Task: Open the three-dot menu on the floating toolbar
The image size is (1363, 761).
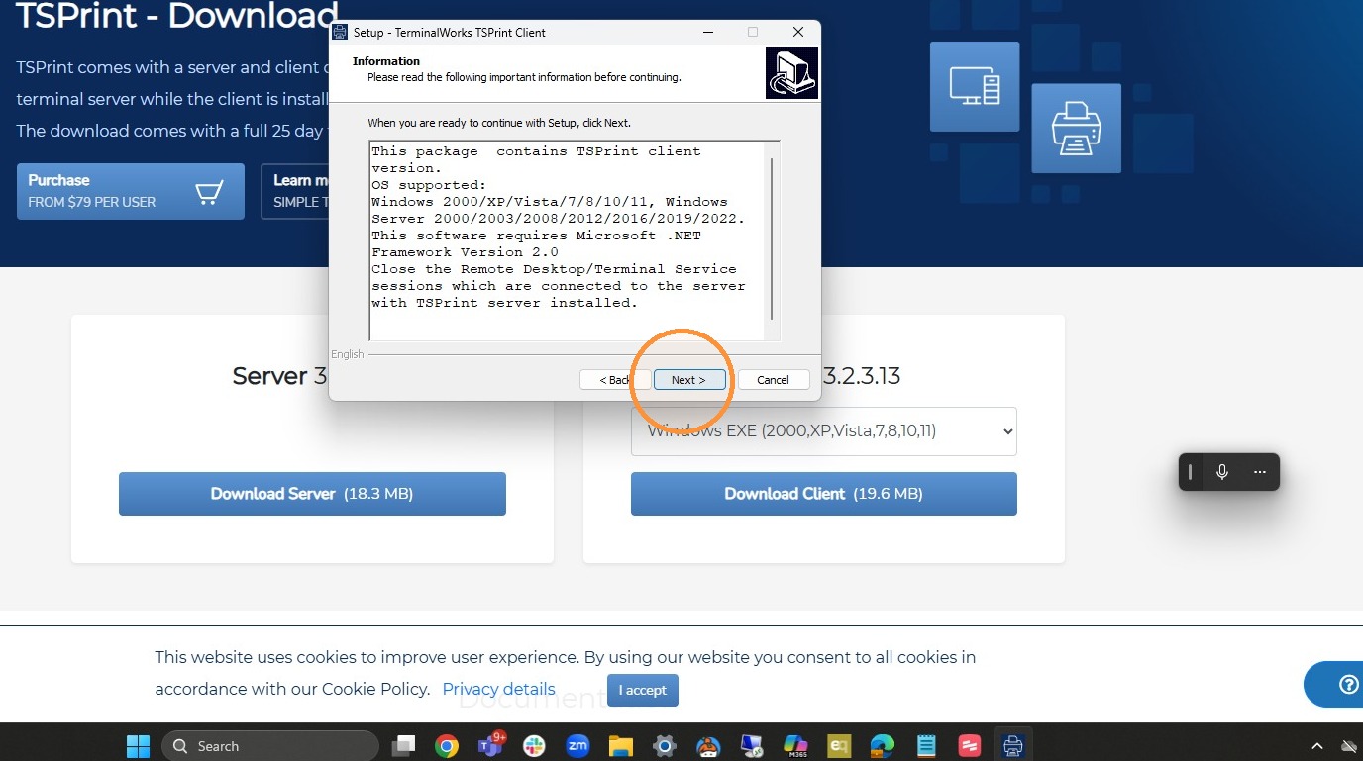Action: point(1260,472)
